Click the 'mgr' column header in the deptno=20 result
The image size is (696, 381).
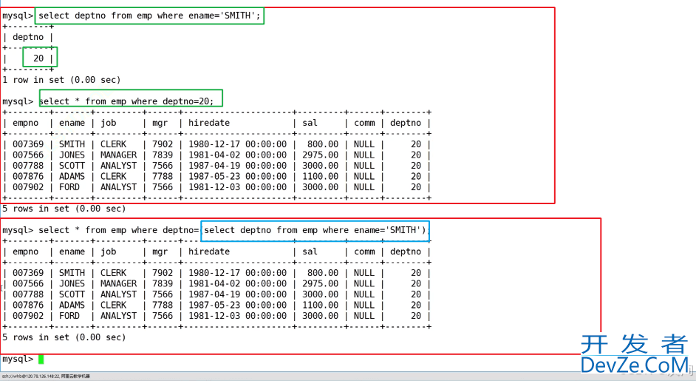click(x=160, y=123)
